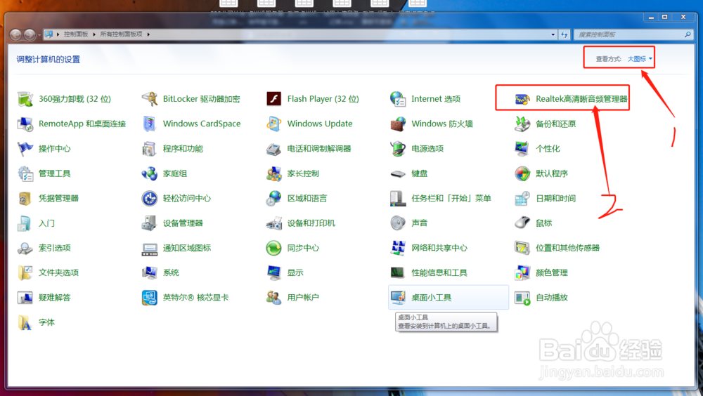This screenshot has height=396, width=703.
Task: Open the 个性化 icon
Action: tap(522, 148)
